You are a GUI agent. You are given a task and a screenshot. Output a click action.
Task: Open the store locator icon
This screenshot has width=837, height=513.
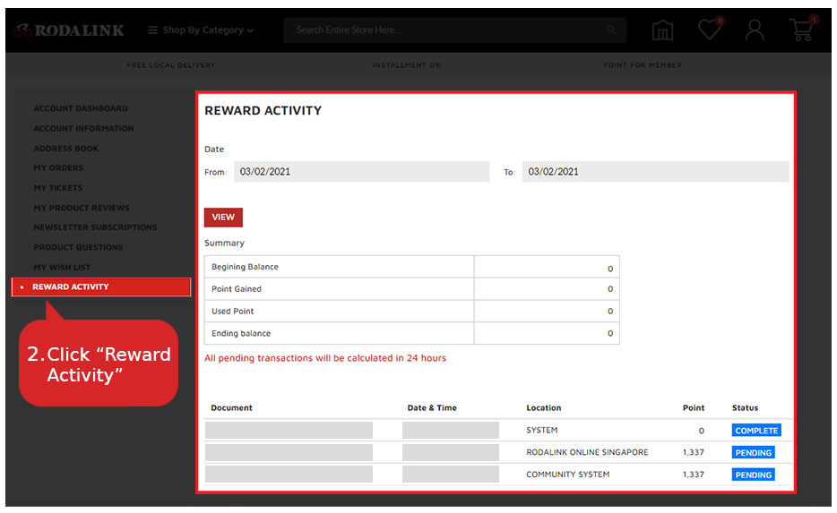[662, 30]
